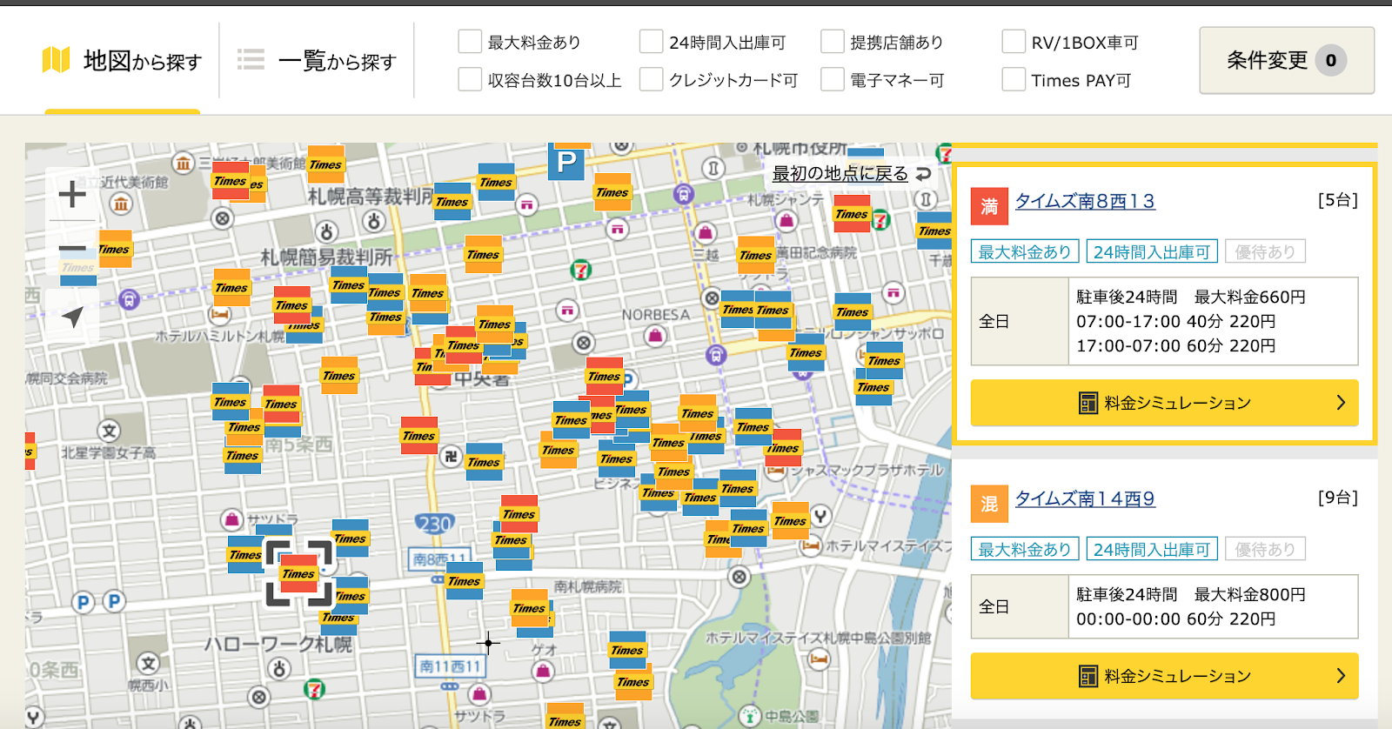Enable the 最大料金あり checkbox

tap(470, 42)
